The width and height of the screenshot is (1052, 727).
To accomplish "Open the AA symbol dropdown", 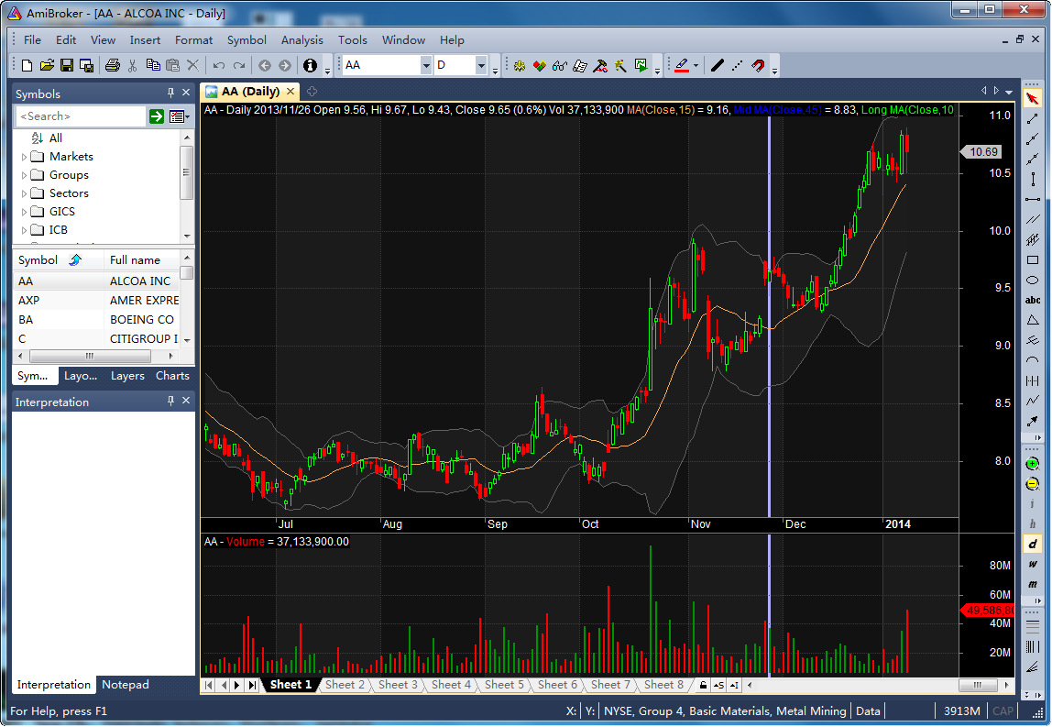I will click(426, 65).
